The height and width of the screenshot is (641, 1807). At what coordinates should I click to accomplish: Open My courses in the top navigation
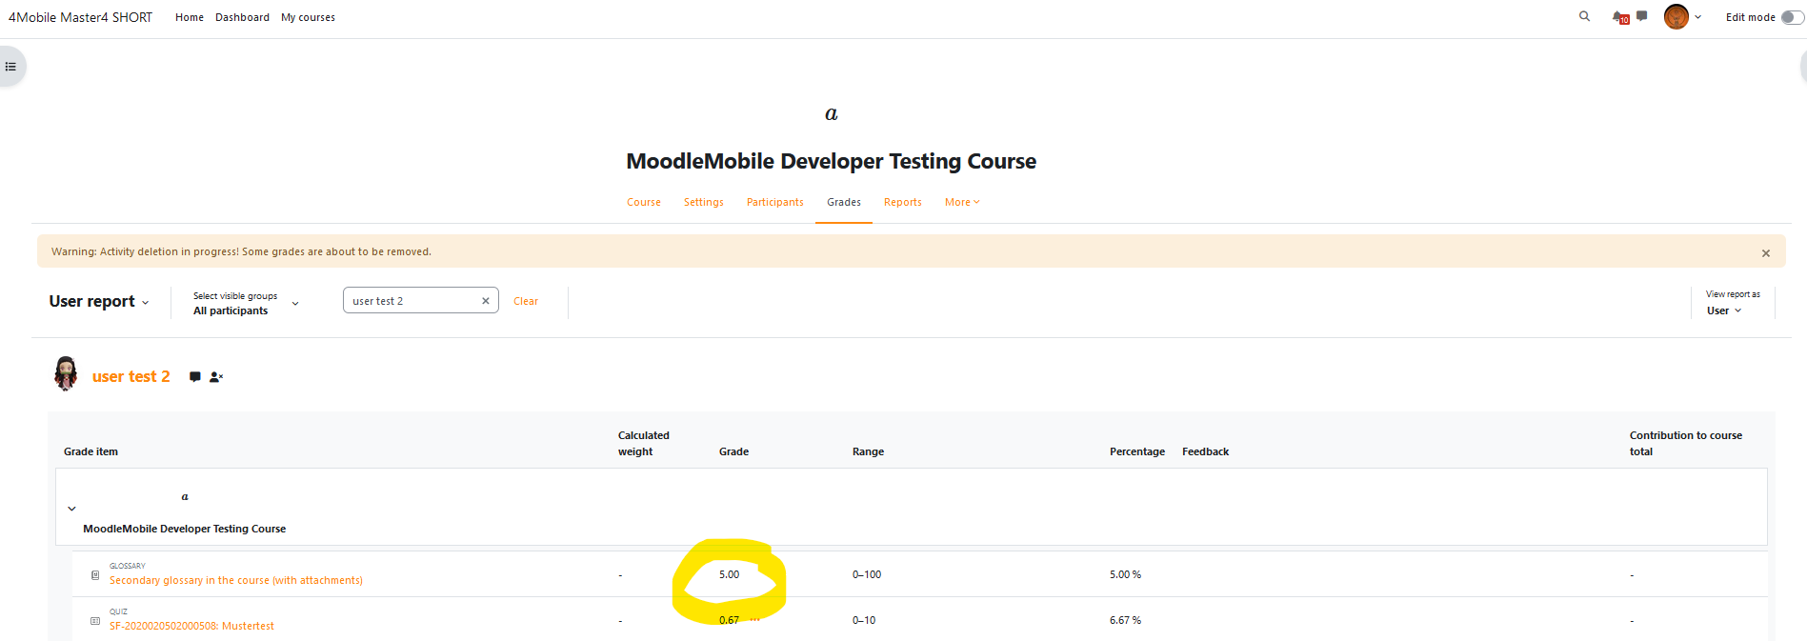coord(308,17)
